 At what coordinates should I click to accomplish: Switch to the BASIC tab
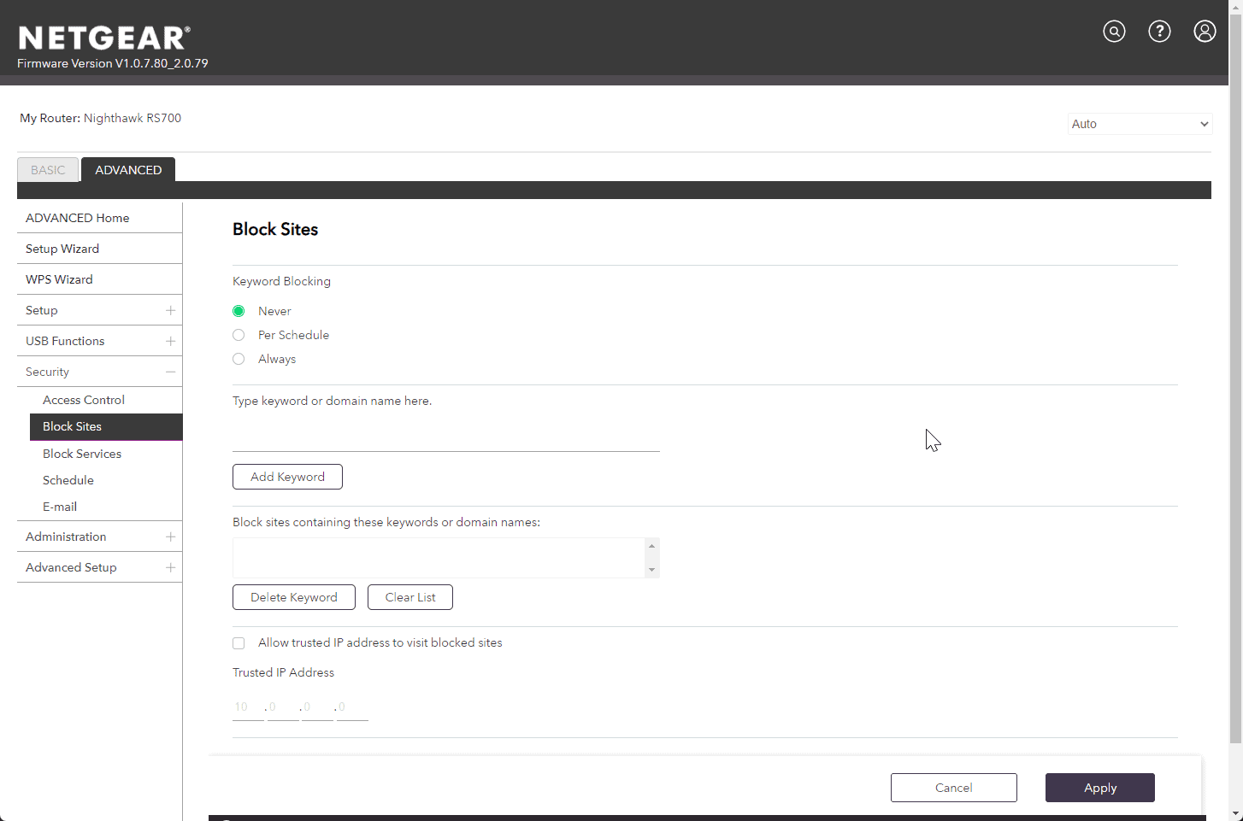coord(48,170)
